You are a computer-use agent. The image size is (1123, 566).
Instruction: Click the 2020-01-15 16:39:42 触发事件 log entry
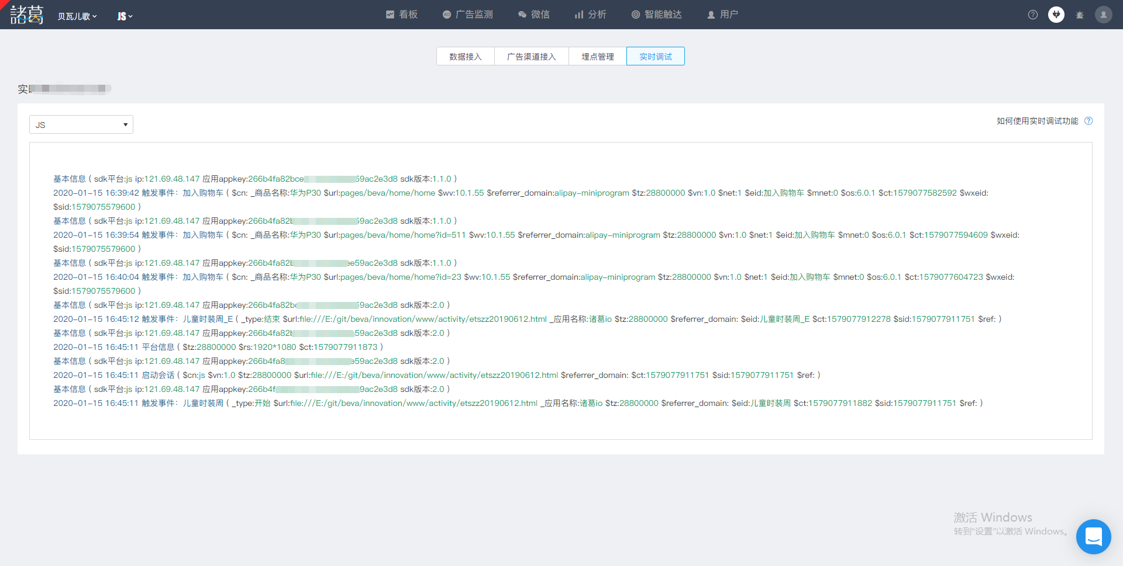(x=521, y=200)
